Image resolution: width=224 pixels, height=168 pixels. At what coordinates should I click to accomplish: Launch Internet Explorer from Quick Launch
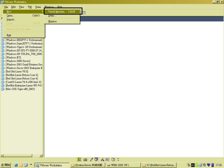point(16,165)
